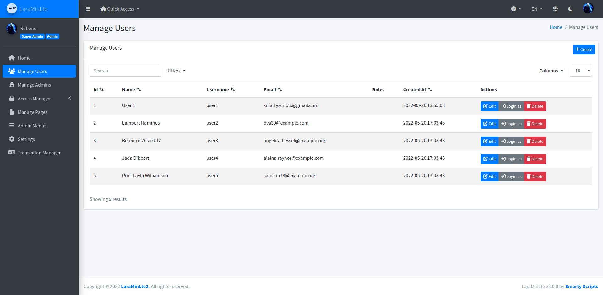
Task: Edit User 1 row
Action: tap(489, 106)
